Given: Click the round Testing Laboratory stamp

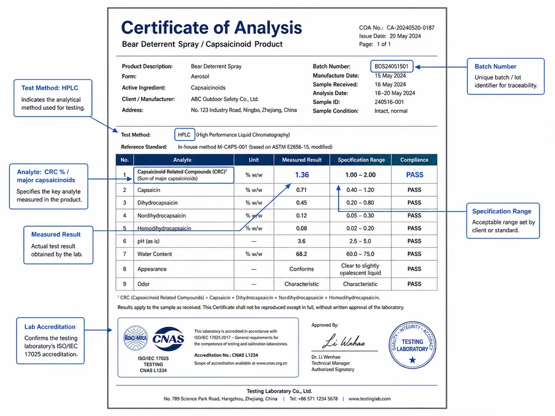Looking at the screenshot, I should click(412, 345).
